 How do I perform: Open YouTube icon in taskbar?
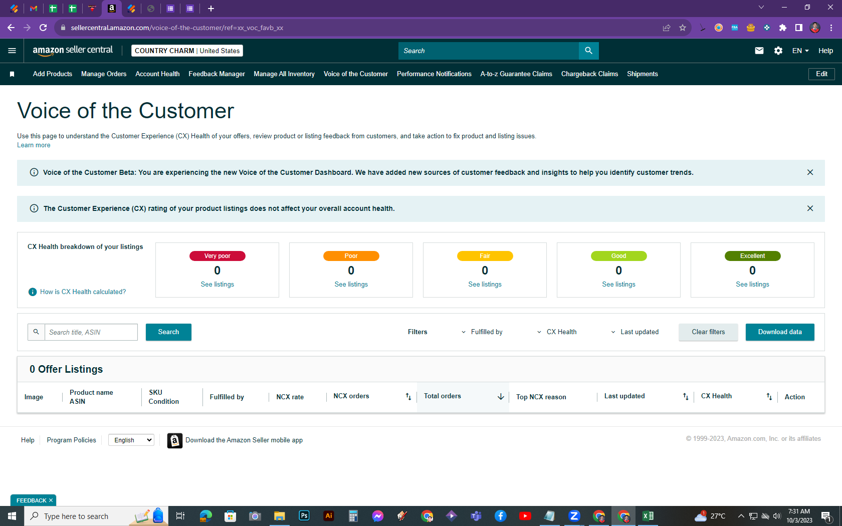coord(525,516)
